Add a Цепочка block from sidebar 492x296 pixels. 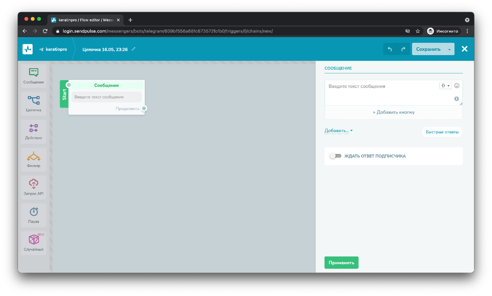(34, 104)
